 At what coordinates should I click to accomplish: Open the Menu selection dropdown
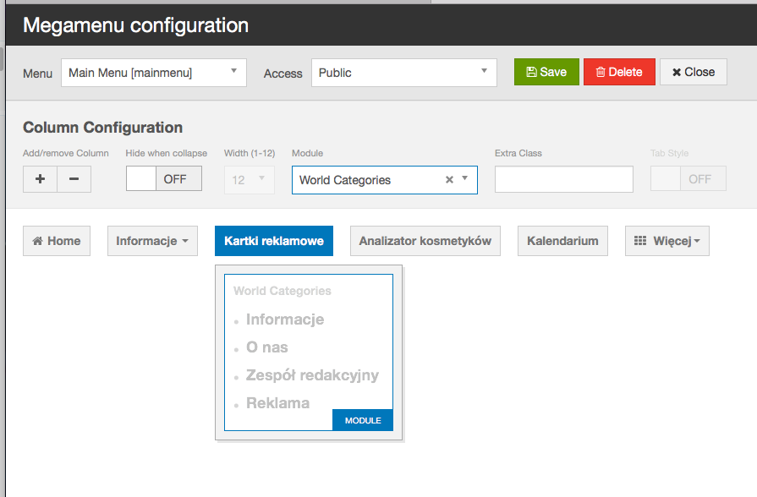[153, 73]
